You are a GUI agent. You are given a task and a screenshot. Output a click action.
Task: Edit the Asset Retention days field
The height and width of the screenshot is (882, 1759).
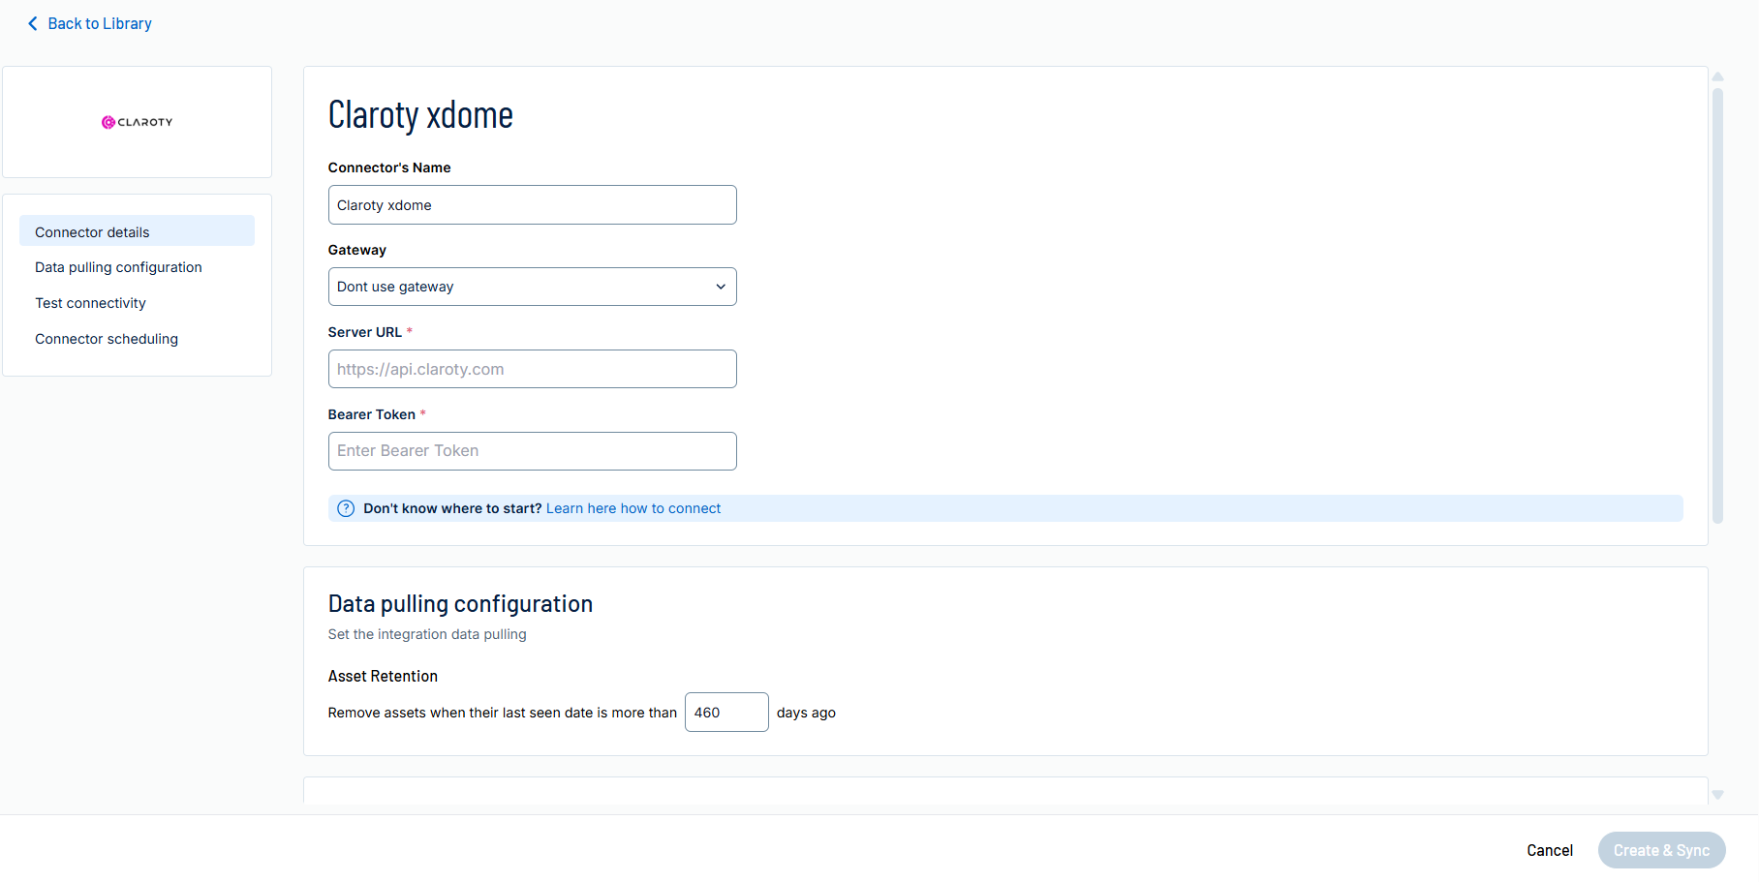pos(725,713)
